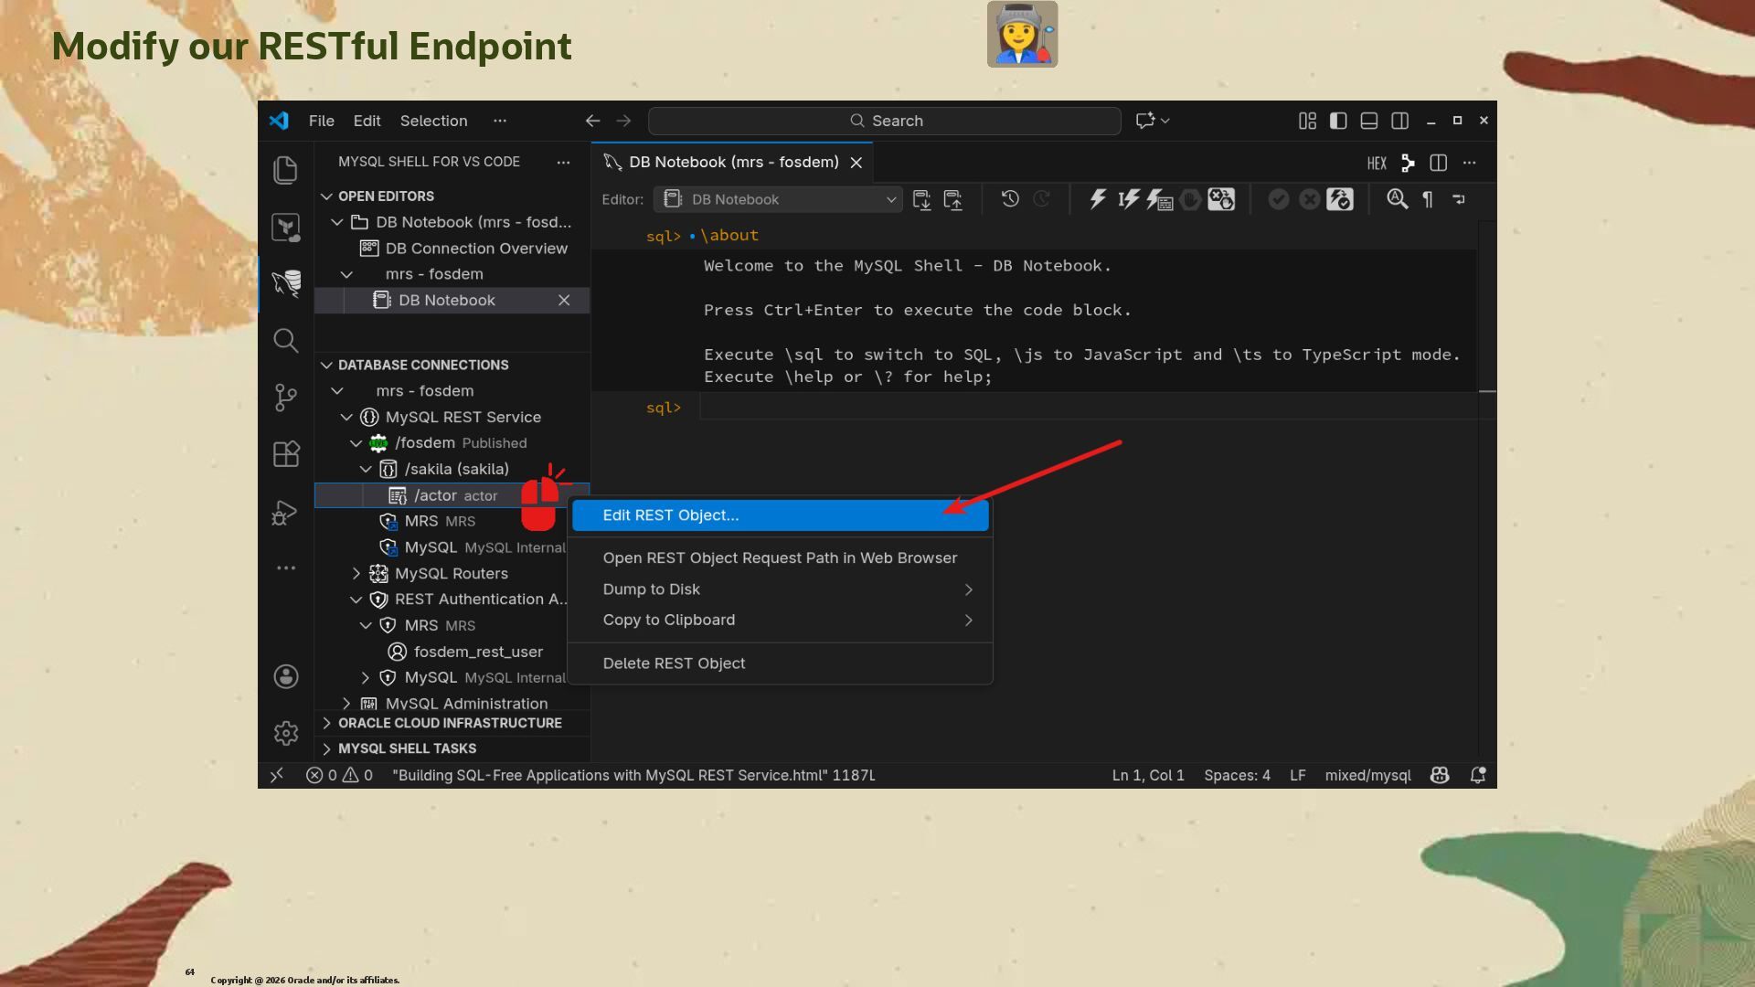The height and width of the screenshot is (987, 1755).
Task: Click the Find magnifier icon in notebook toolbar
Action: 1397,199
